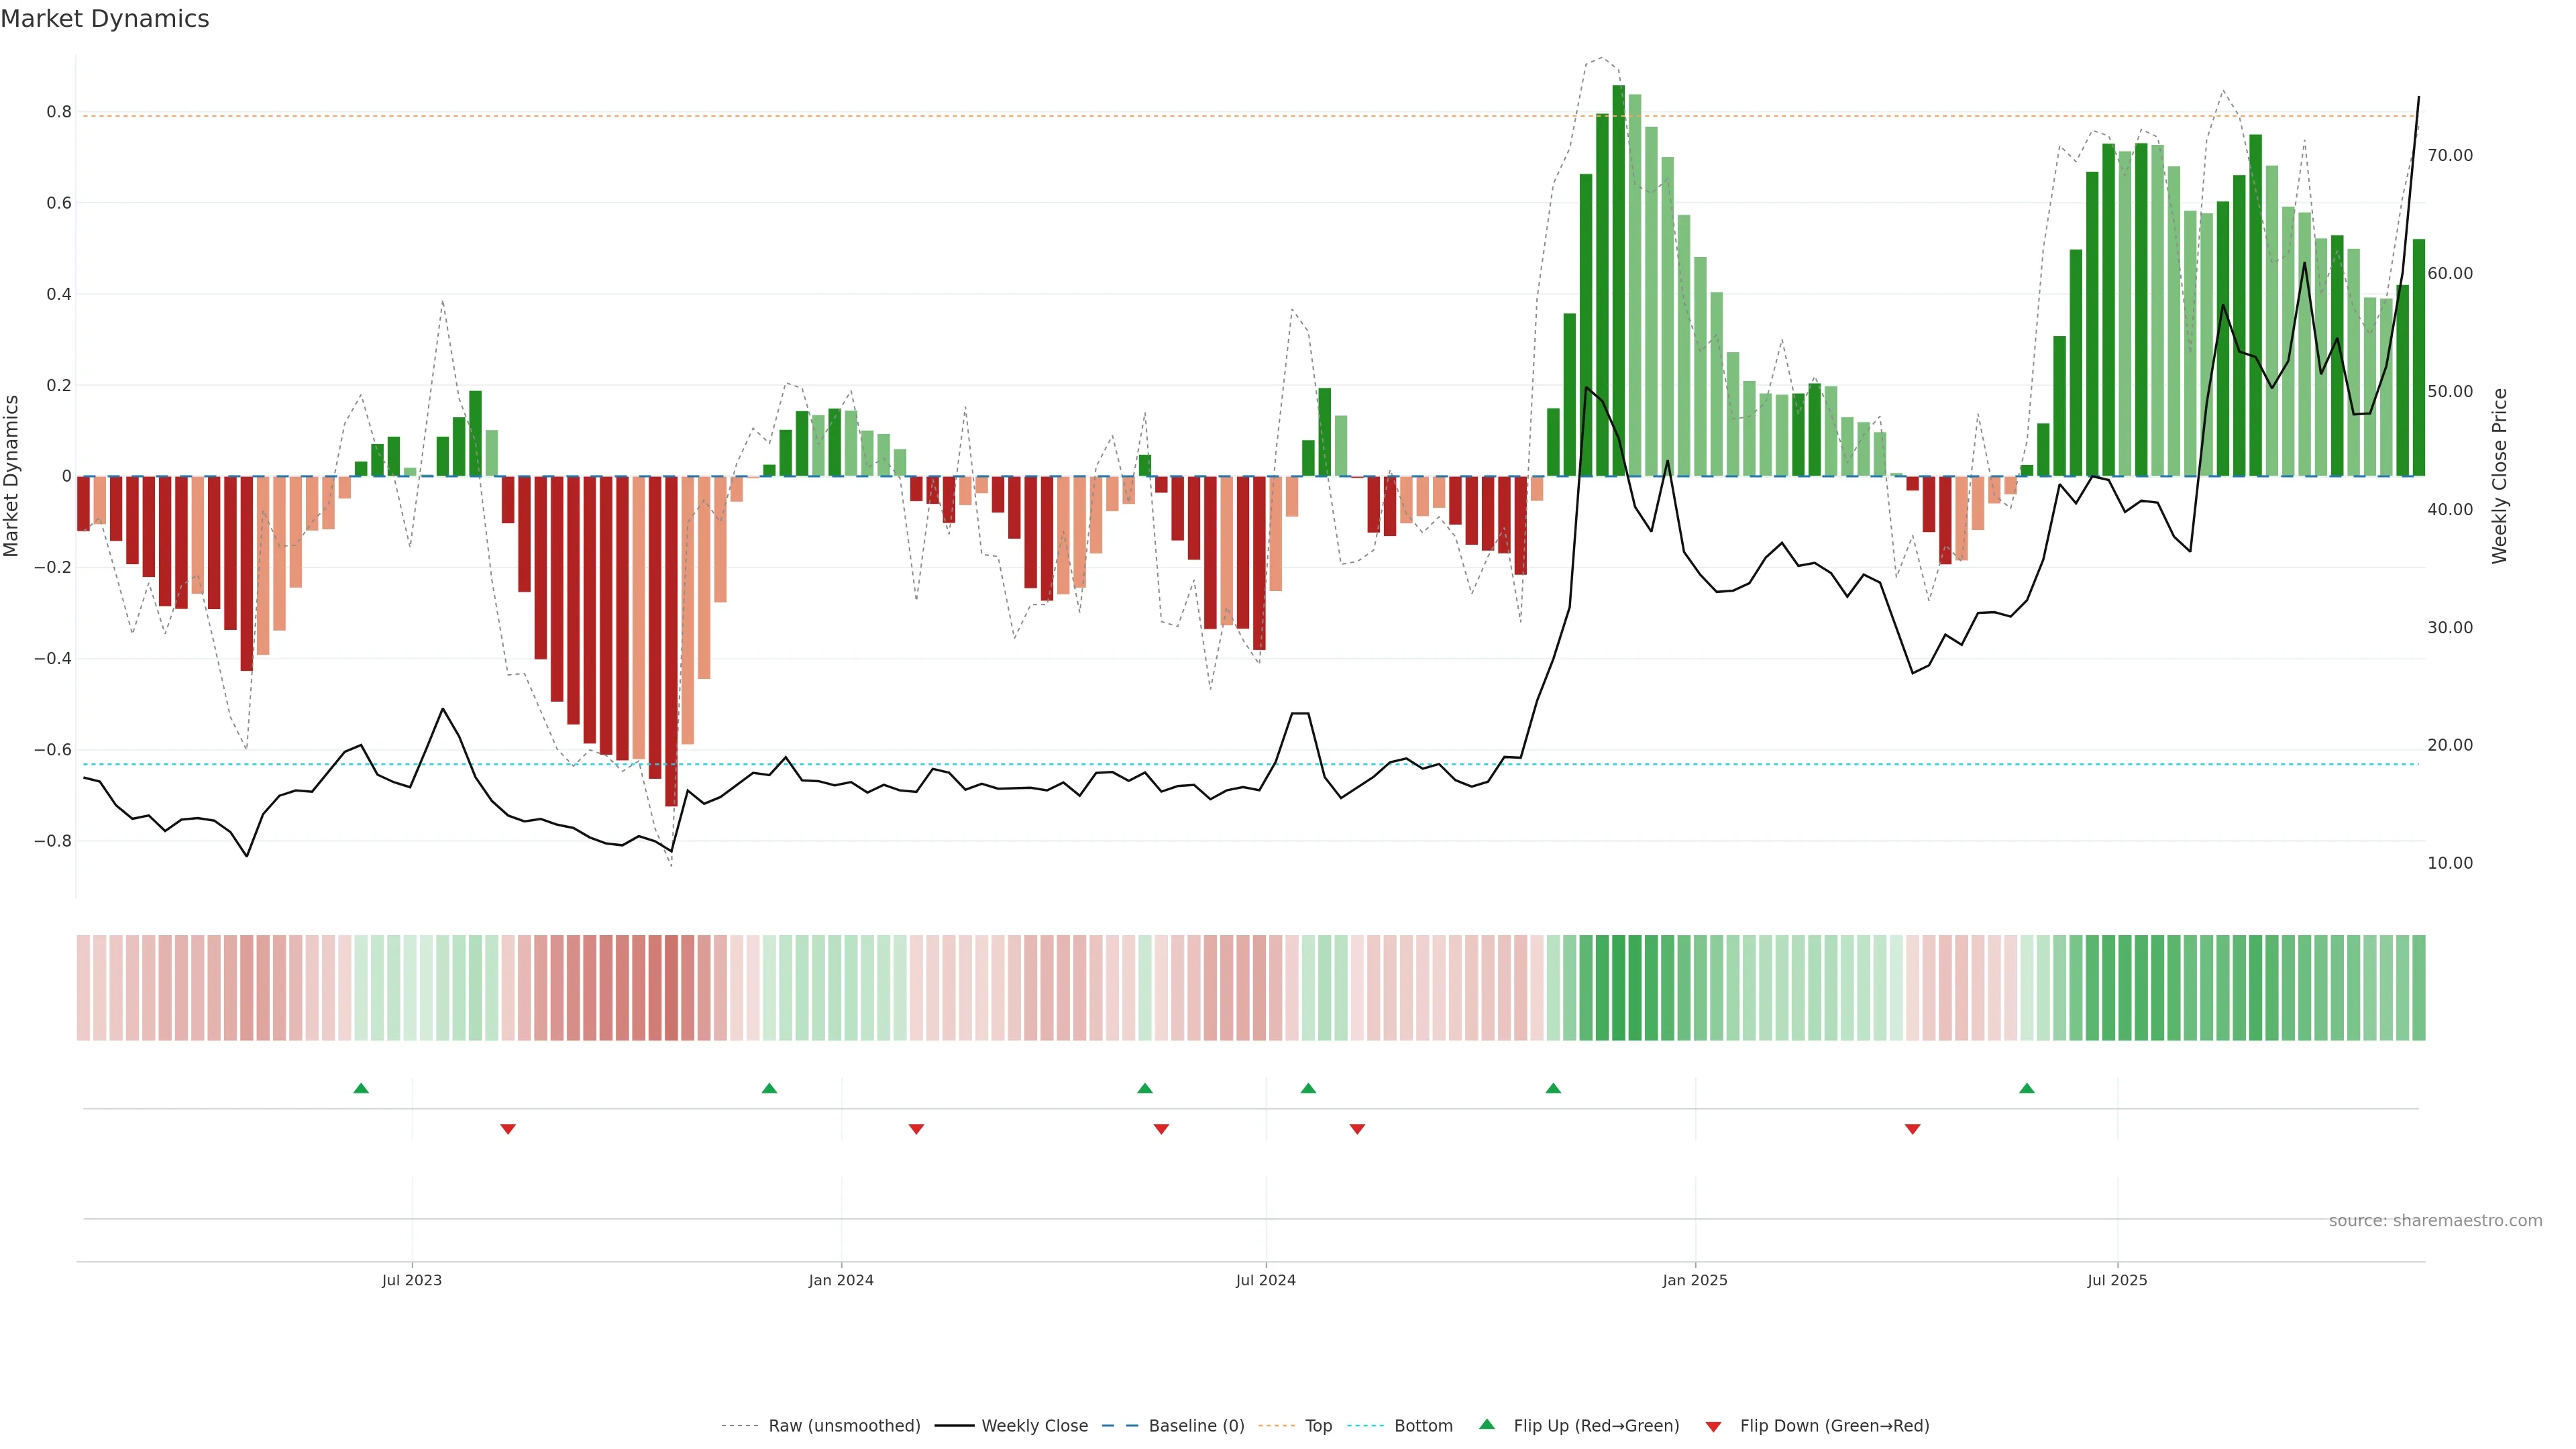Click the source sharemaestro.com text

[x=2435, y=1221]
